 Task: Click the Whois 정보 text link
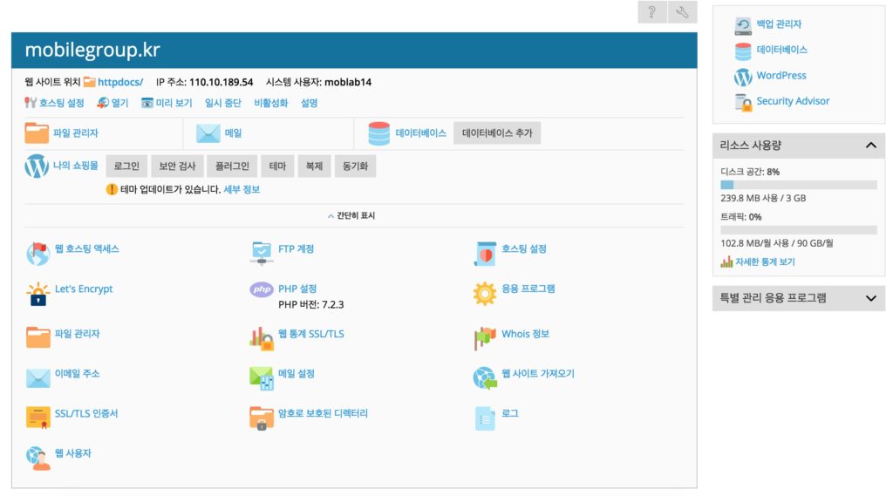click(x=525, y=334)
